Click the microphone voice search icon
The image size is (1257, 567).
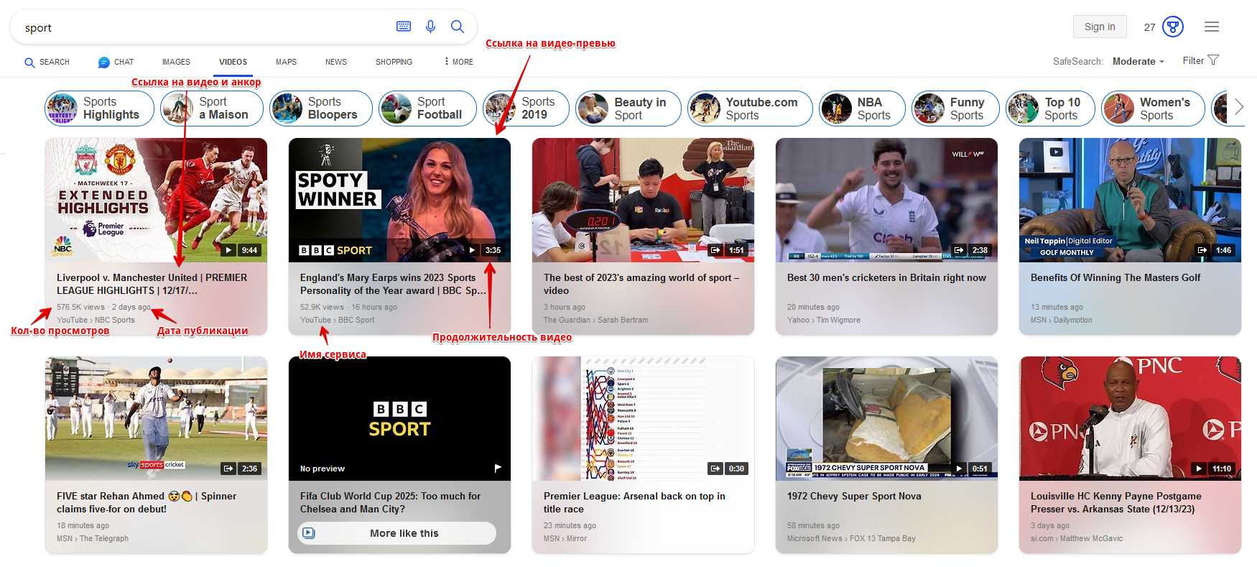[430, 27]
